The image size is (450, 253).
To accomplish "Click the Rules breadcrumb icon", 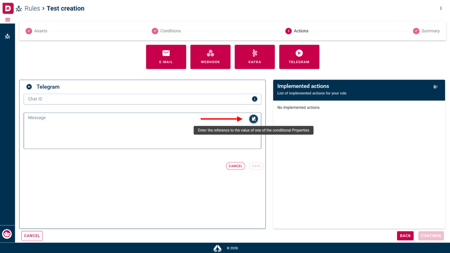I will pyautogui.click(x=19, y=9).
